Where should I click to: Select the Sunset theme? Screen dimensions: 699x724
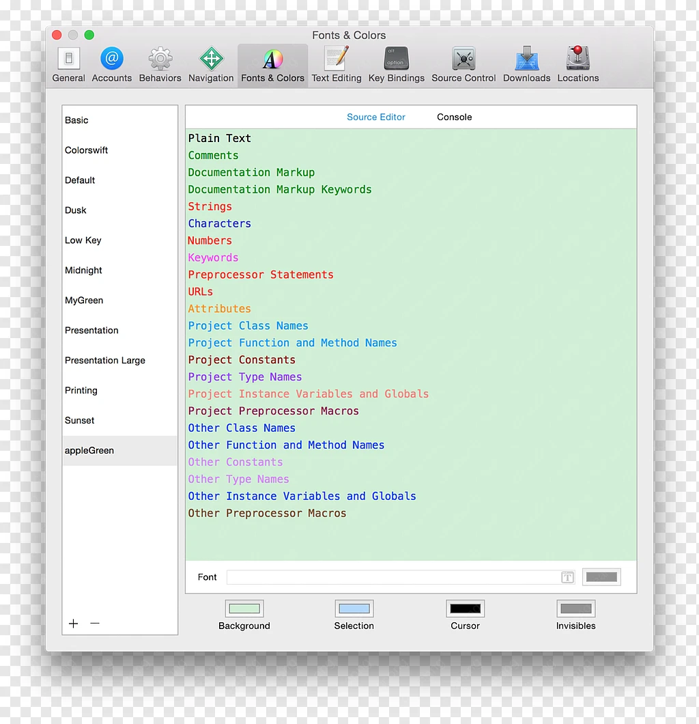coord(120,420)
